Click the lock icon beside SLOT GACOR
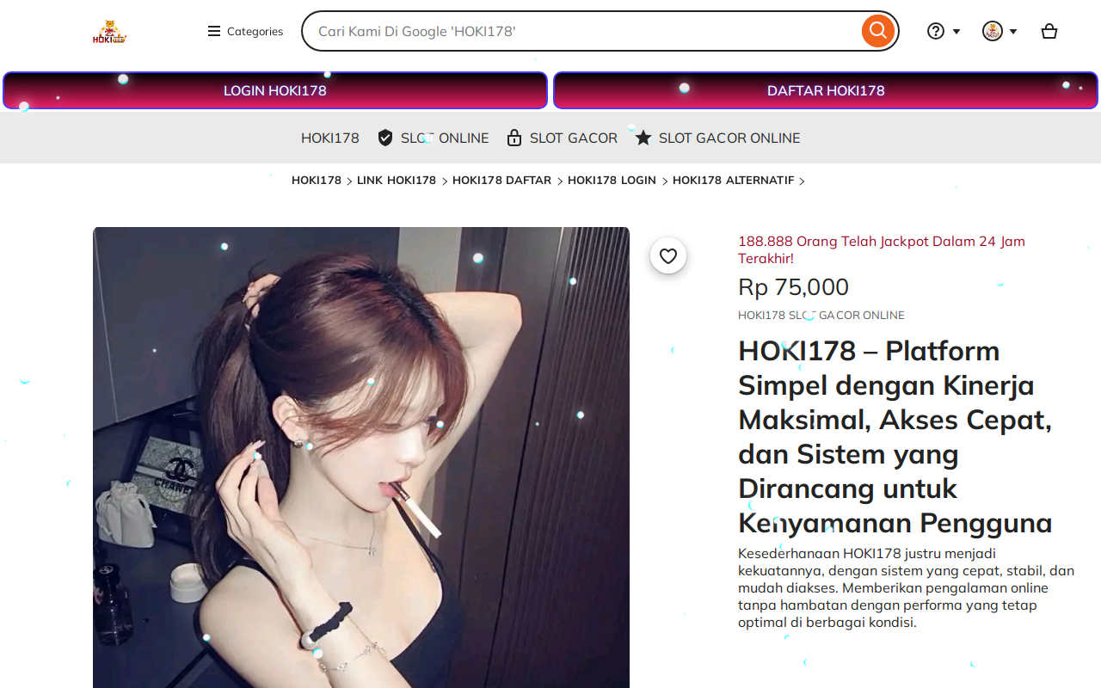 tap(514, 138)
